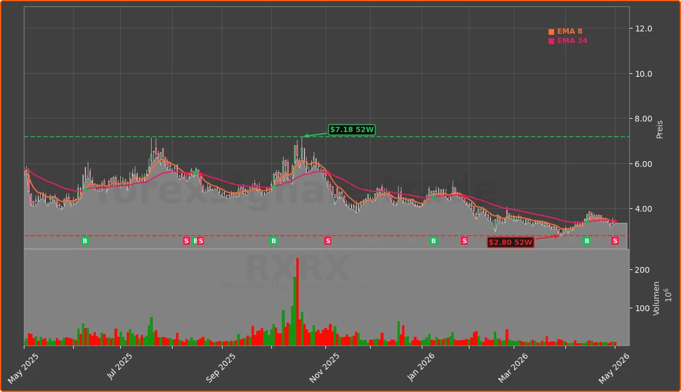Click the May 2025 date label
The width and height of the screenshot is (681, 392).
(23, 368)
